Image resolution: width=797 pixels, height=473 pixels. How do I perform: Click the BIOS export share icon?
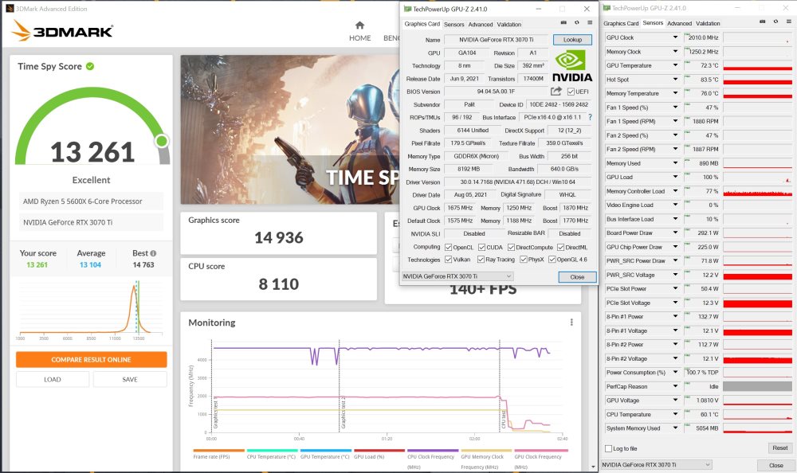556,92
